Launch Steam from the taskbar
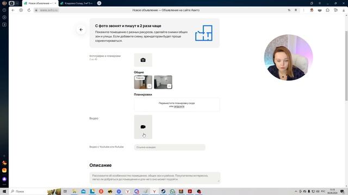Viewport: 348px width, 195px height. point(163,191)
